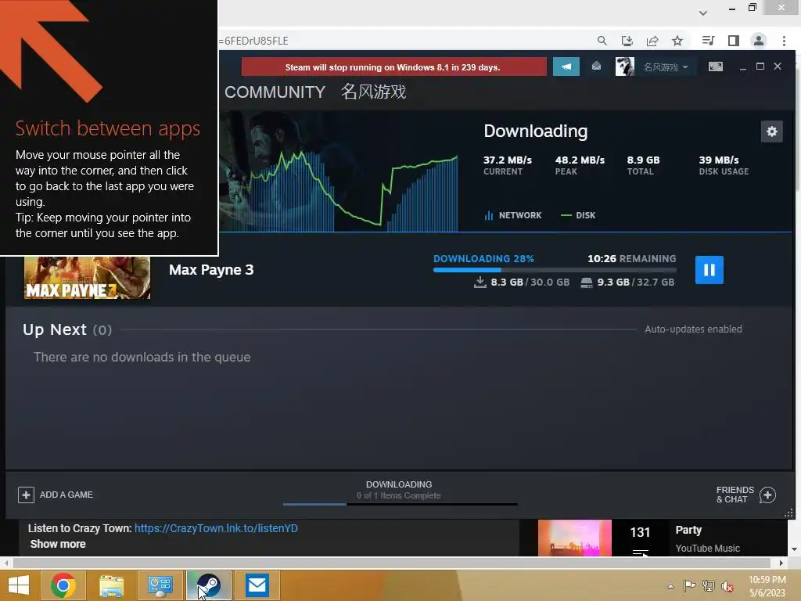Open the browser media control icon
Screen dimensions: 801x601
tap(708, 41)
